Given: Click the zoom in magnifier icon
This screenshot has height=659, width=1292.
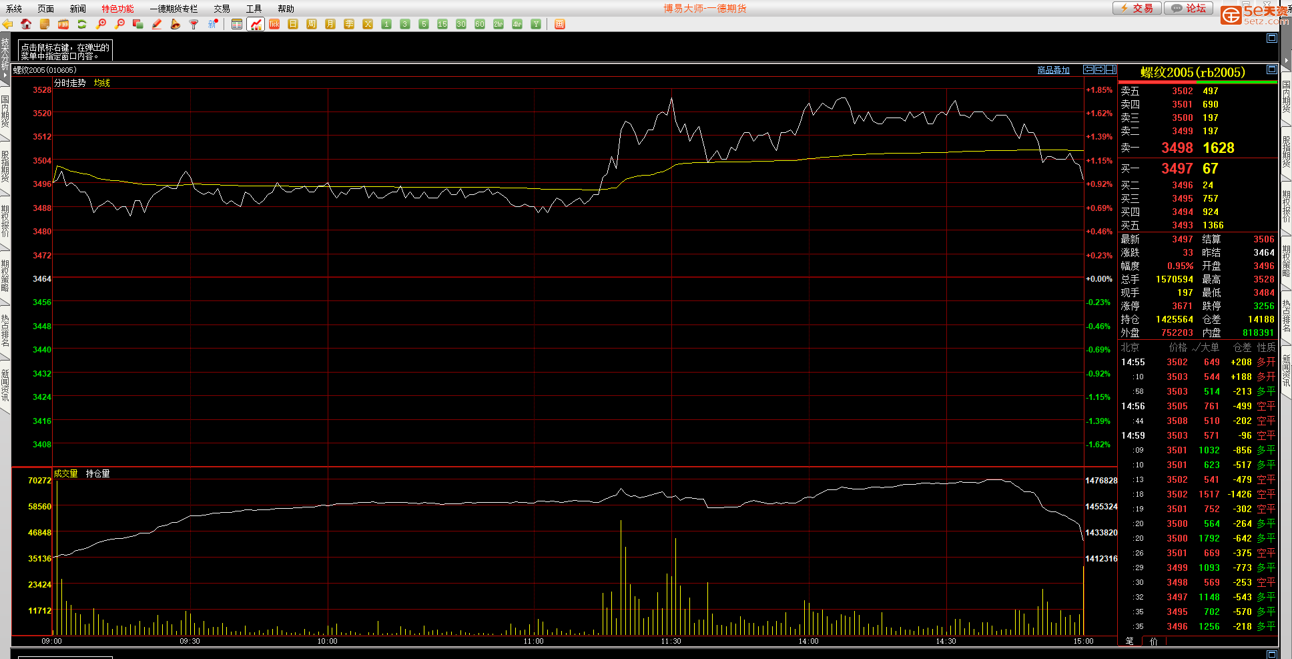Looking at the screenshot, I should tap(101, 24).
